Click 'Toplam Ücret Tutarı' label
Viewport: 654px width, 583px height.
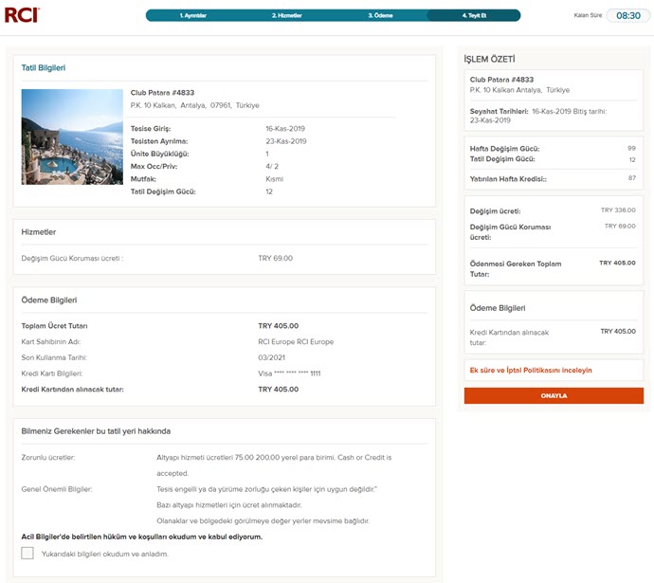pos(54,326)
